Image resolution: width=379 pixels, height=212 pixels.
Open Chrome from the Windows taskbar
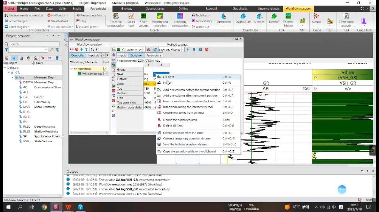[x=44, y=207]
